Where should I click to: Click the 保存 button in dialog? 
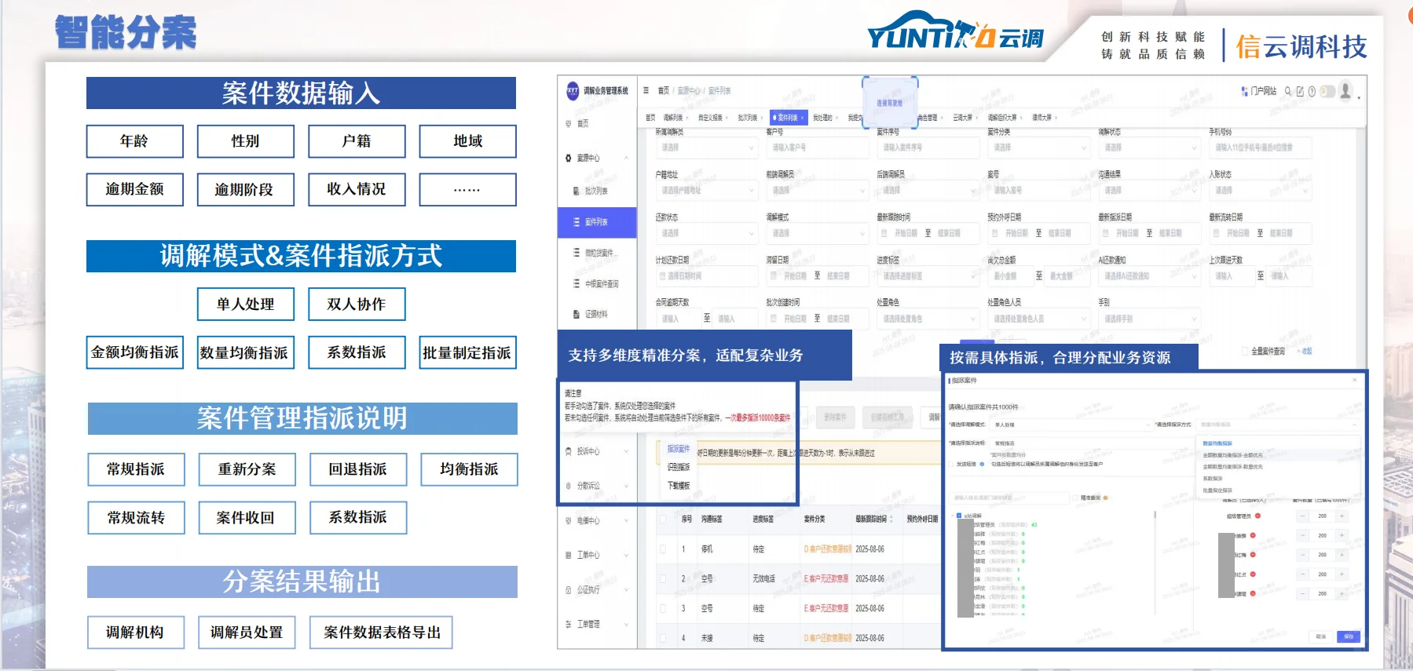(x=1349, y=636)
